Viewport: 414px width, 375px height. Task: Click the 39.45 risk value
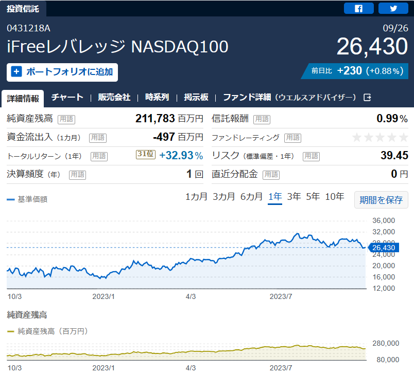point(394,155)
